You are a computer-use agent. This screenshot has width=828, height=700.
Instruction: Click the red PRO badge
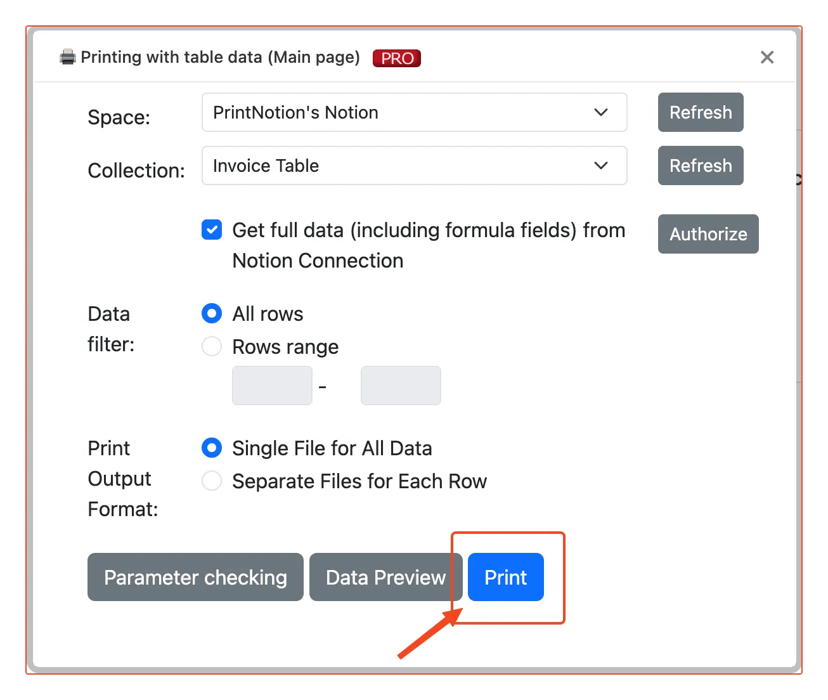pyautogui.click(x=397, y=58)
